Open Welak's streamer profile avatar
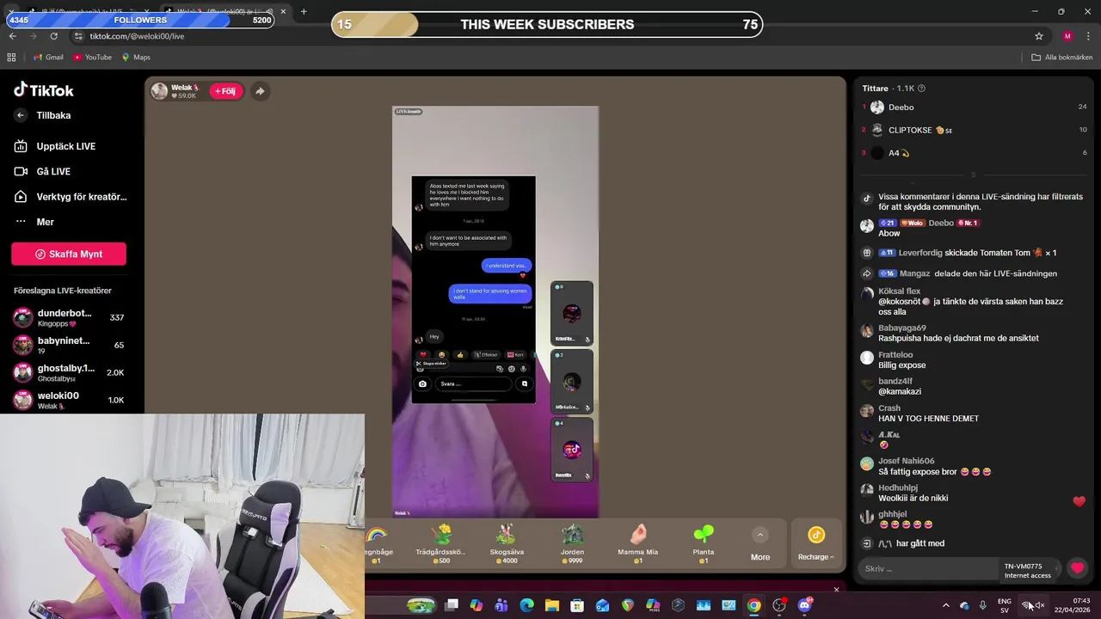1101x619 pixels. click(x=159, y=91)
